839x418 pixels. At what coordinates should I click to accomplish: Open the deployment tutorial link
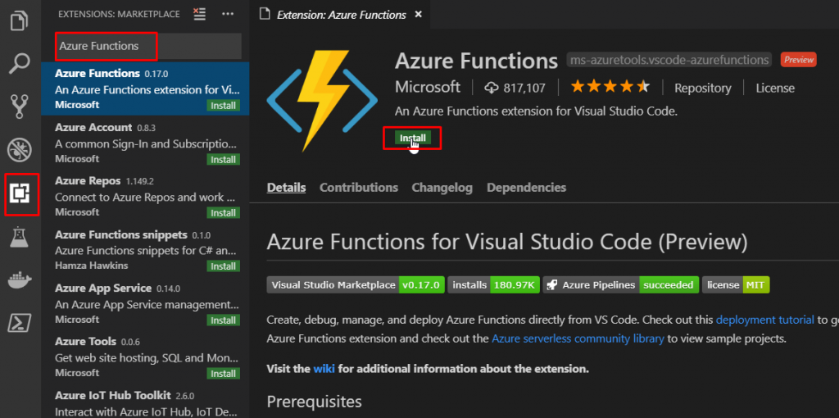(x=765, y=320)
